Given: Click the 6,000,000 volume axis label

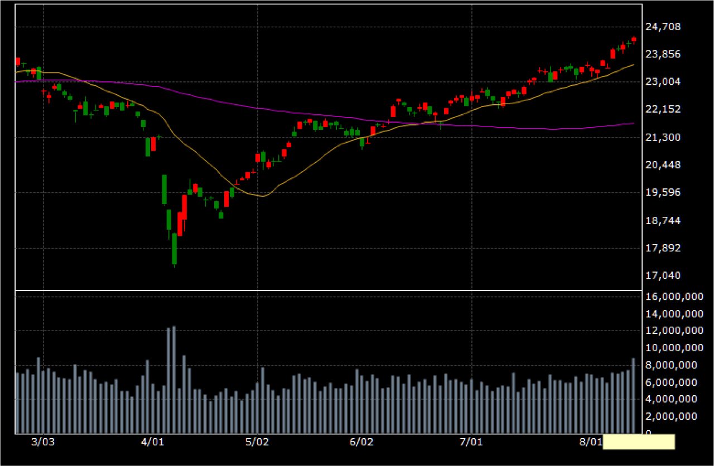Looking at the screenshot, I should point(673,382).
